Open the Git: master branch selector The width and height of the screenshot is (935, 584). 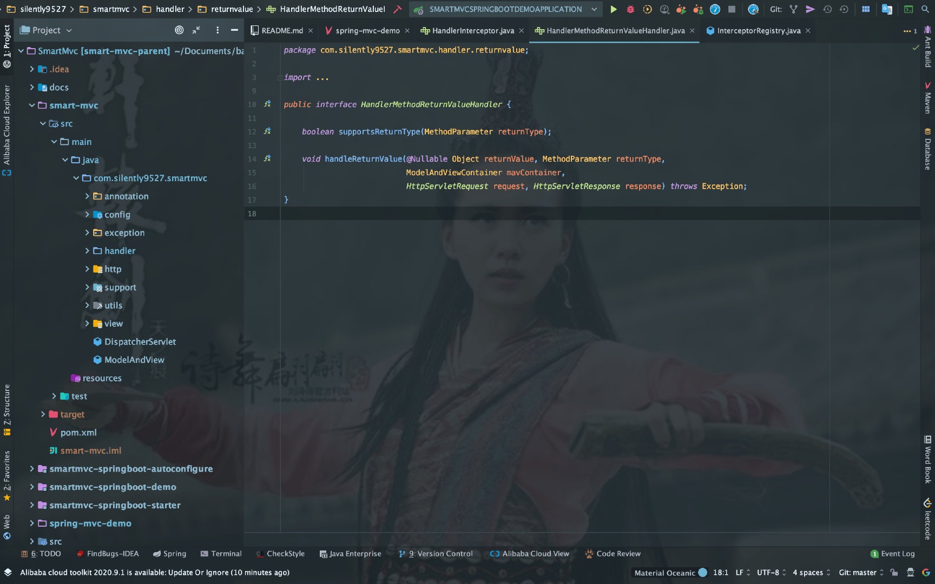[x=861, y=573]
